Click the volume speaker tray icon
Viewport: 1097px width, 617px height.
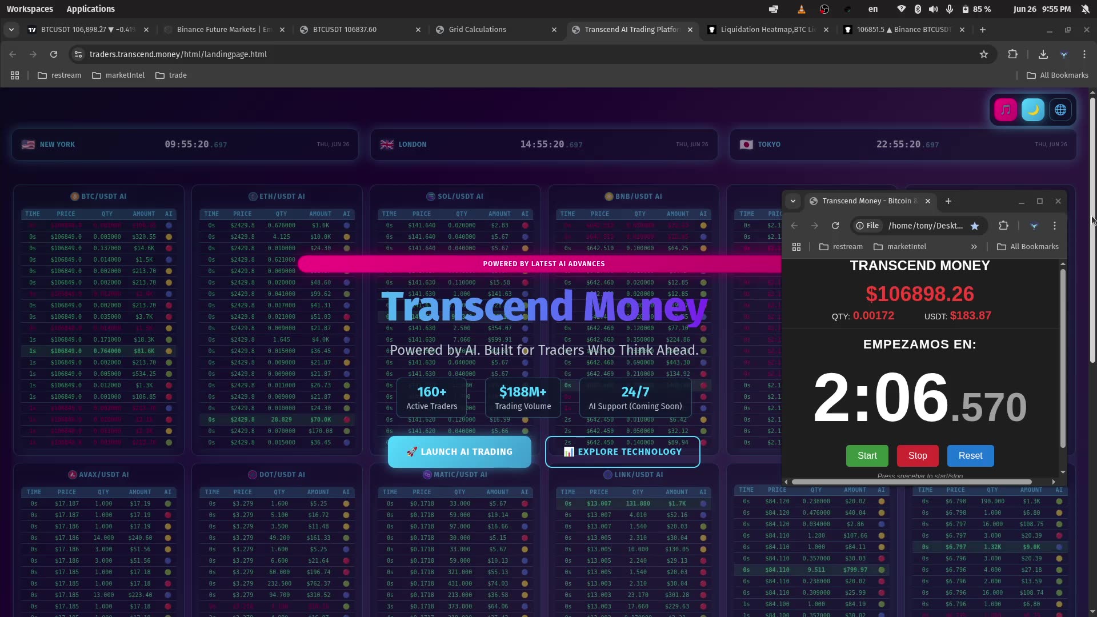click(933, 9)
